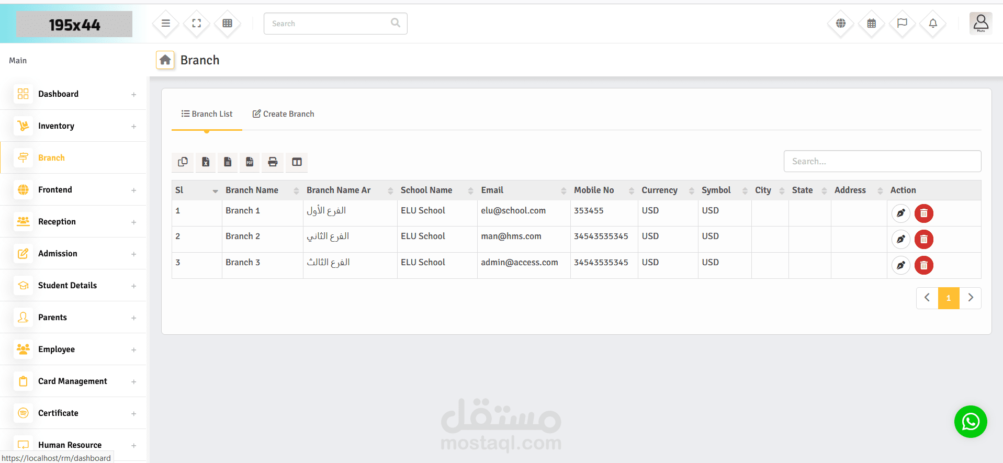Select the Branch List tab

pyautogui.click(x=207, y=114)
